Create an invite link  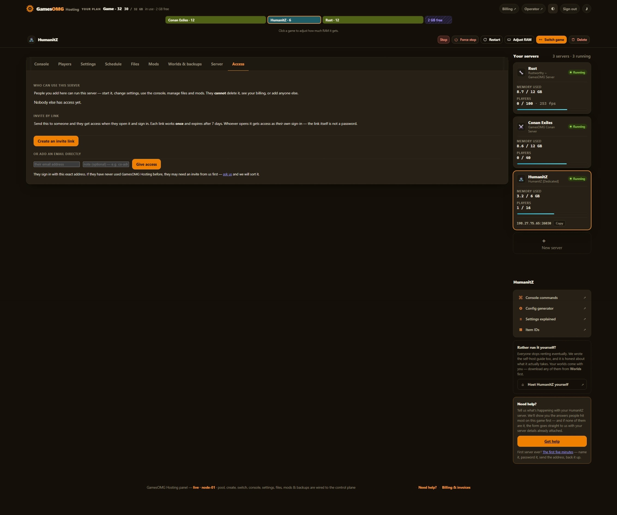(56, 141)
